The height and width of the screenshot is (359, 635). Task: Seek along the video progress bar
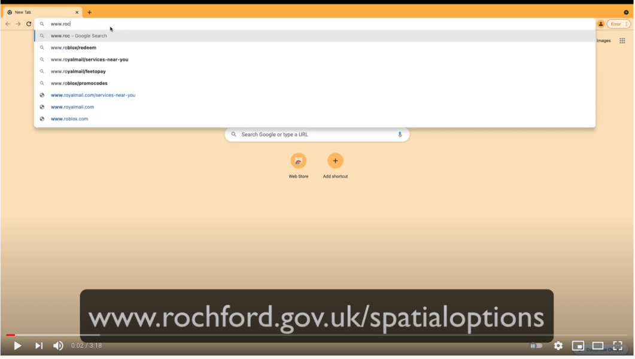(x=317, y=334)
